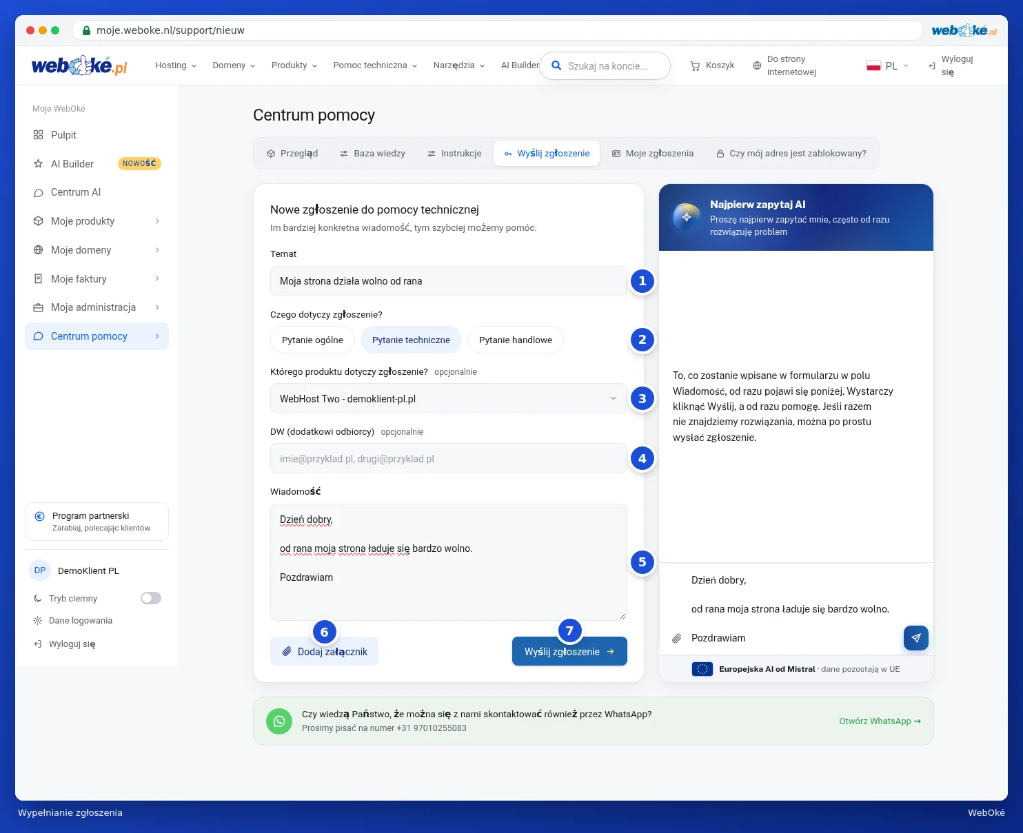Screen dimensions: 1023x833
Task: Click Wyloguj się in top header
Action: [x=951, y=65]
